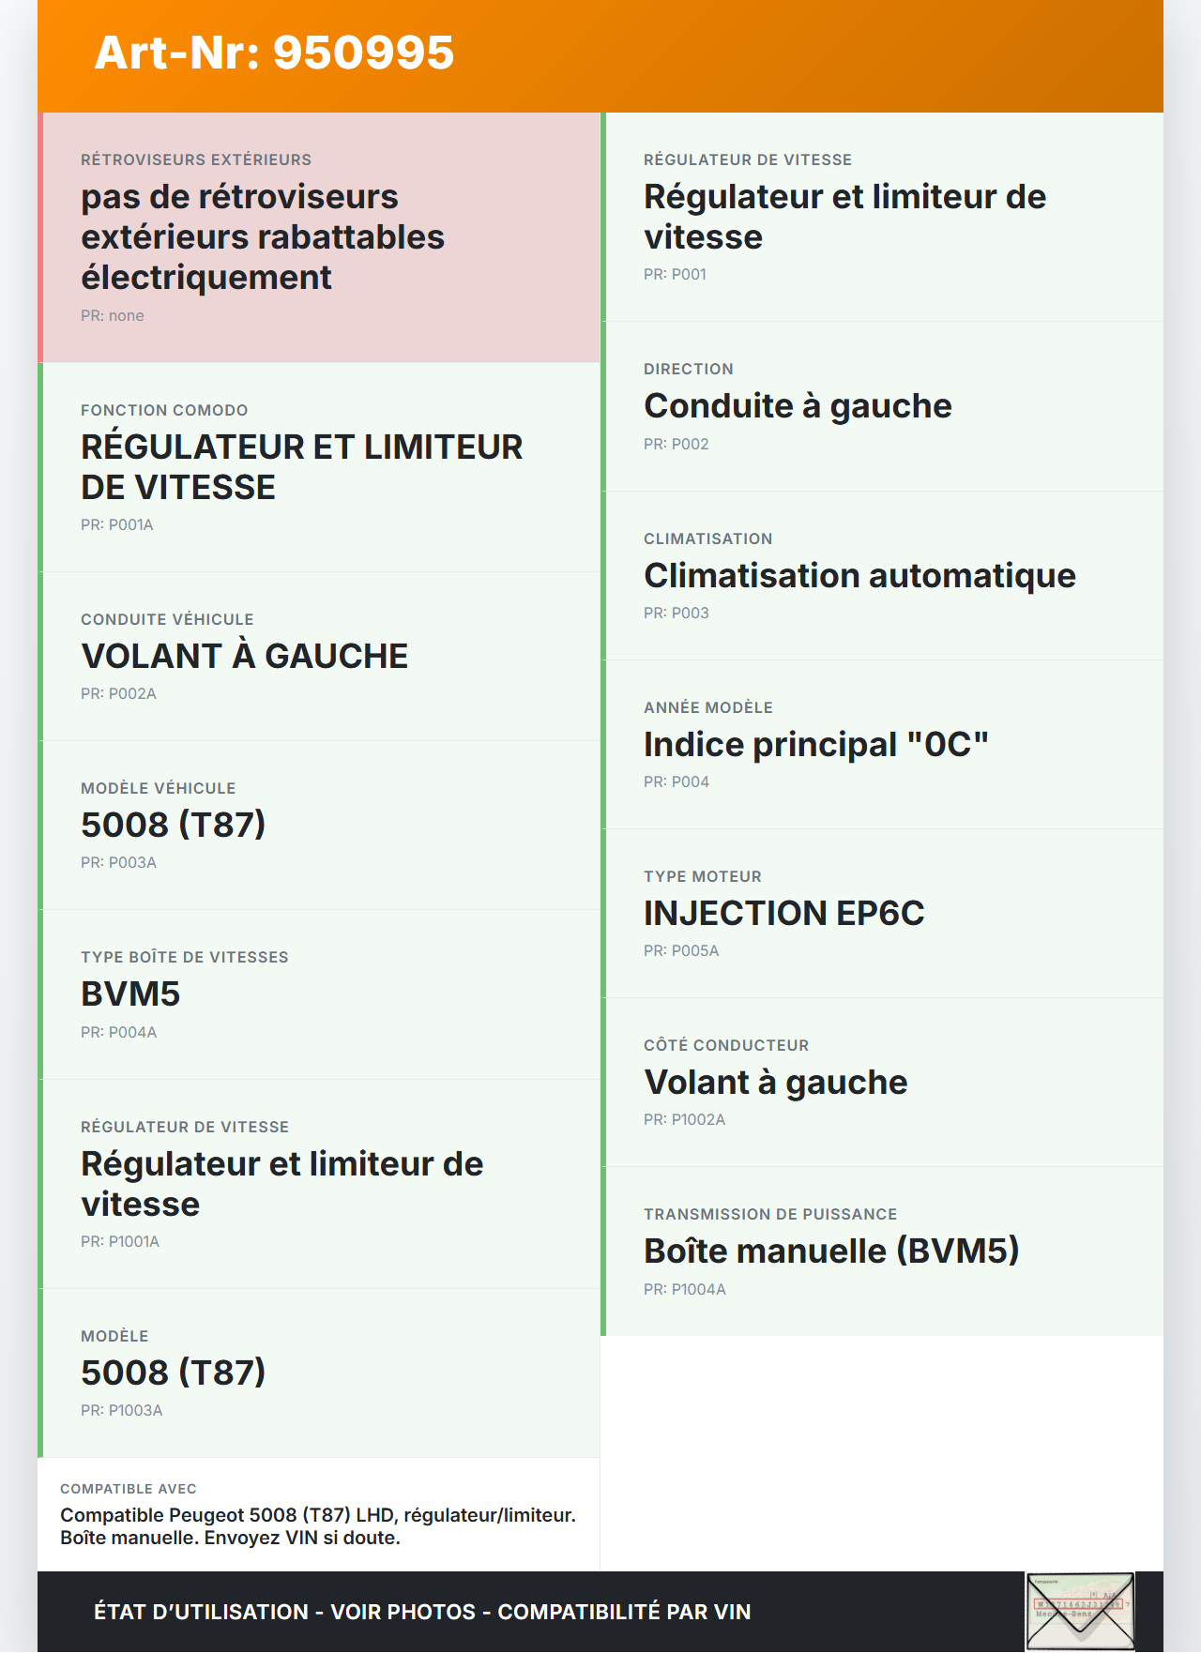Select the Régulateur de vitesse P1001A card
The width and height of the screenshot is (1201, 1653).
pyautogui.click(x=319, y=1184)
